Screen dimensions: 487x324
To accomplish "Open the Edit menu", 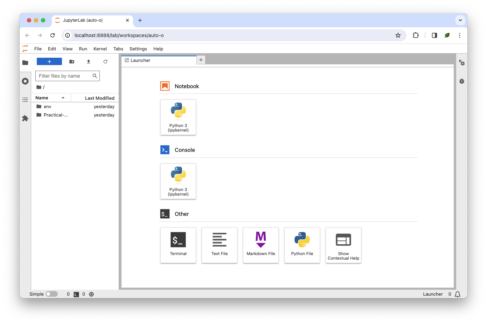I will click(52, 49).
